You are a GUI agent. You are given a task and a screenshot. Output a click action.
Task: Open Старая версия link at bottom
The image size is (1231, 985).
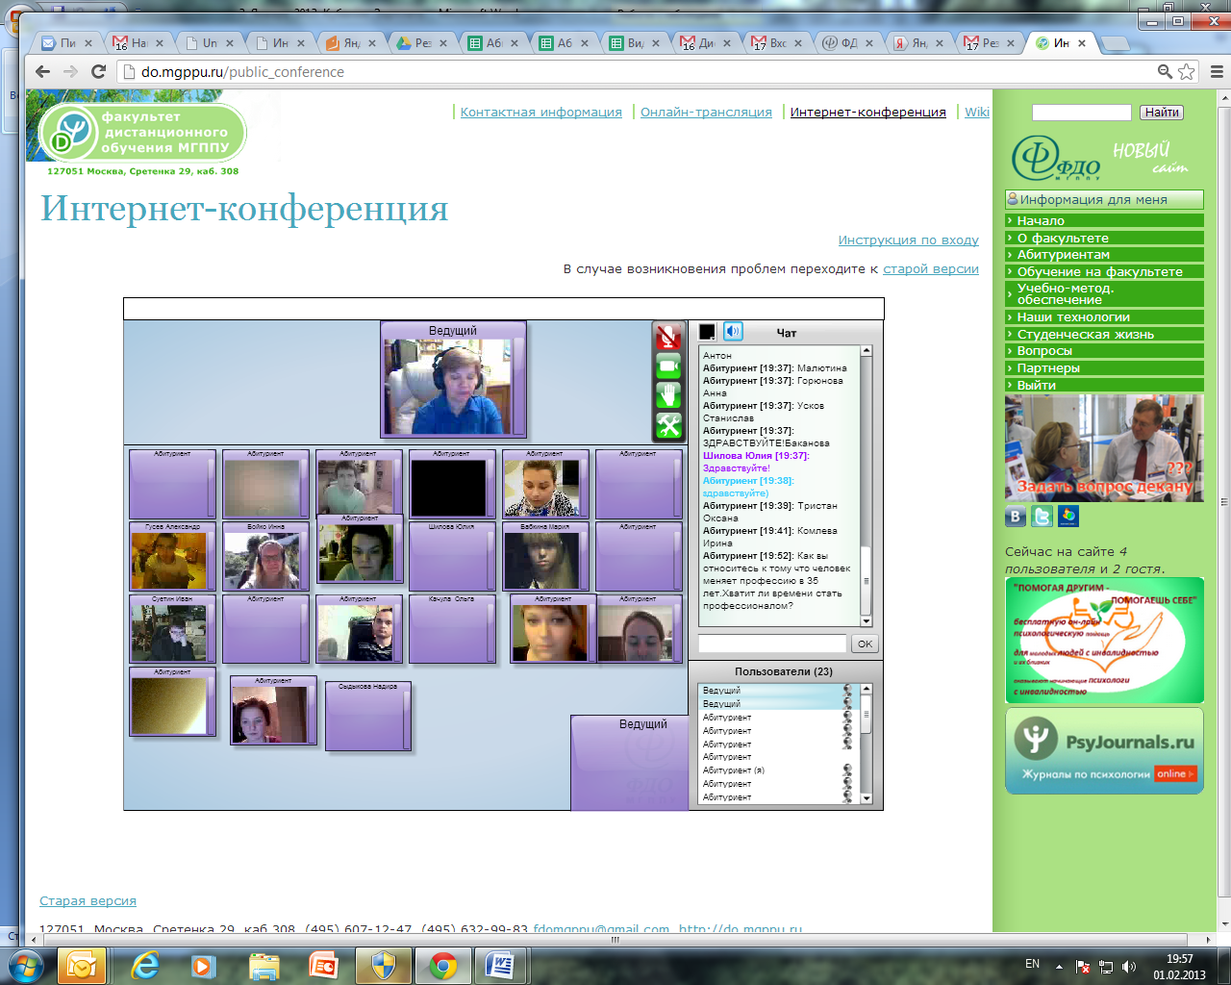coord(88,901)
